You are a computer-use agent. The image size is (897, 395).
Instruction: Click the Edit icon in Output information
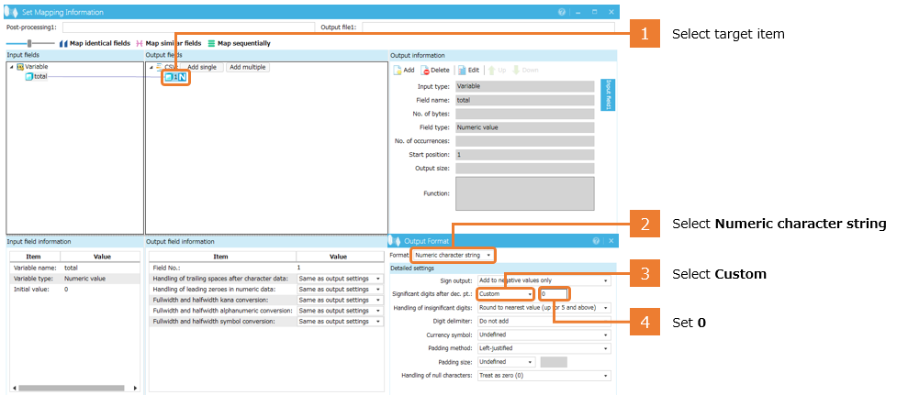click(x=462, y=71)
